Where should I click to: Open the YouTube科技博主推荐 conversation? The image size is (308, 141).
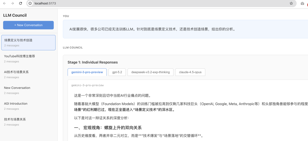[x=28, y=59]
